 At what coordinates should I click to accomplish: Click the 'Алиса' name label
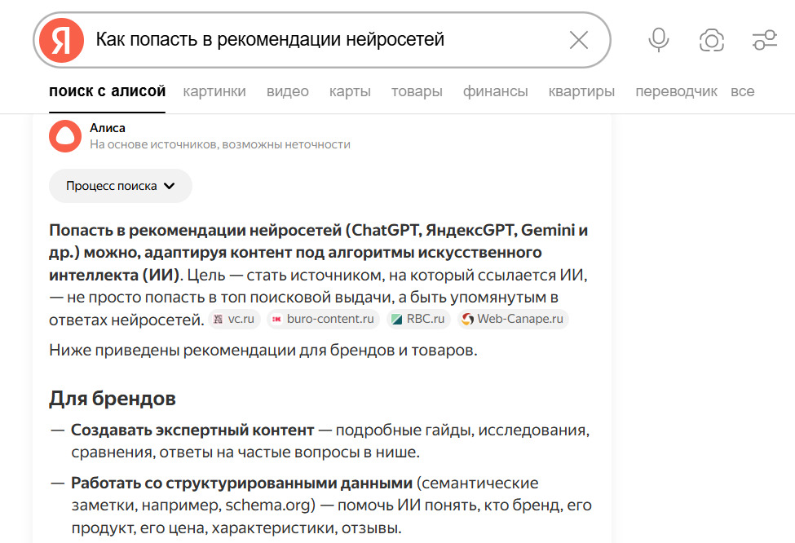click(108, 128)
